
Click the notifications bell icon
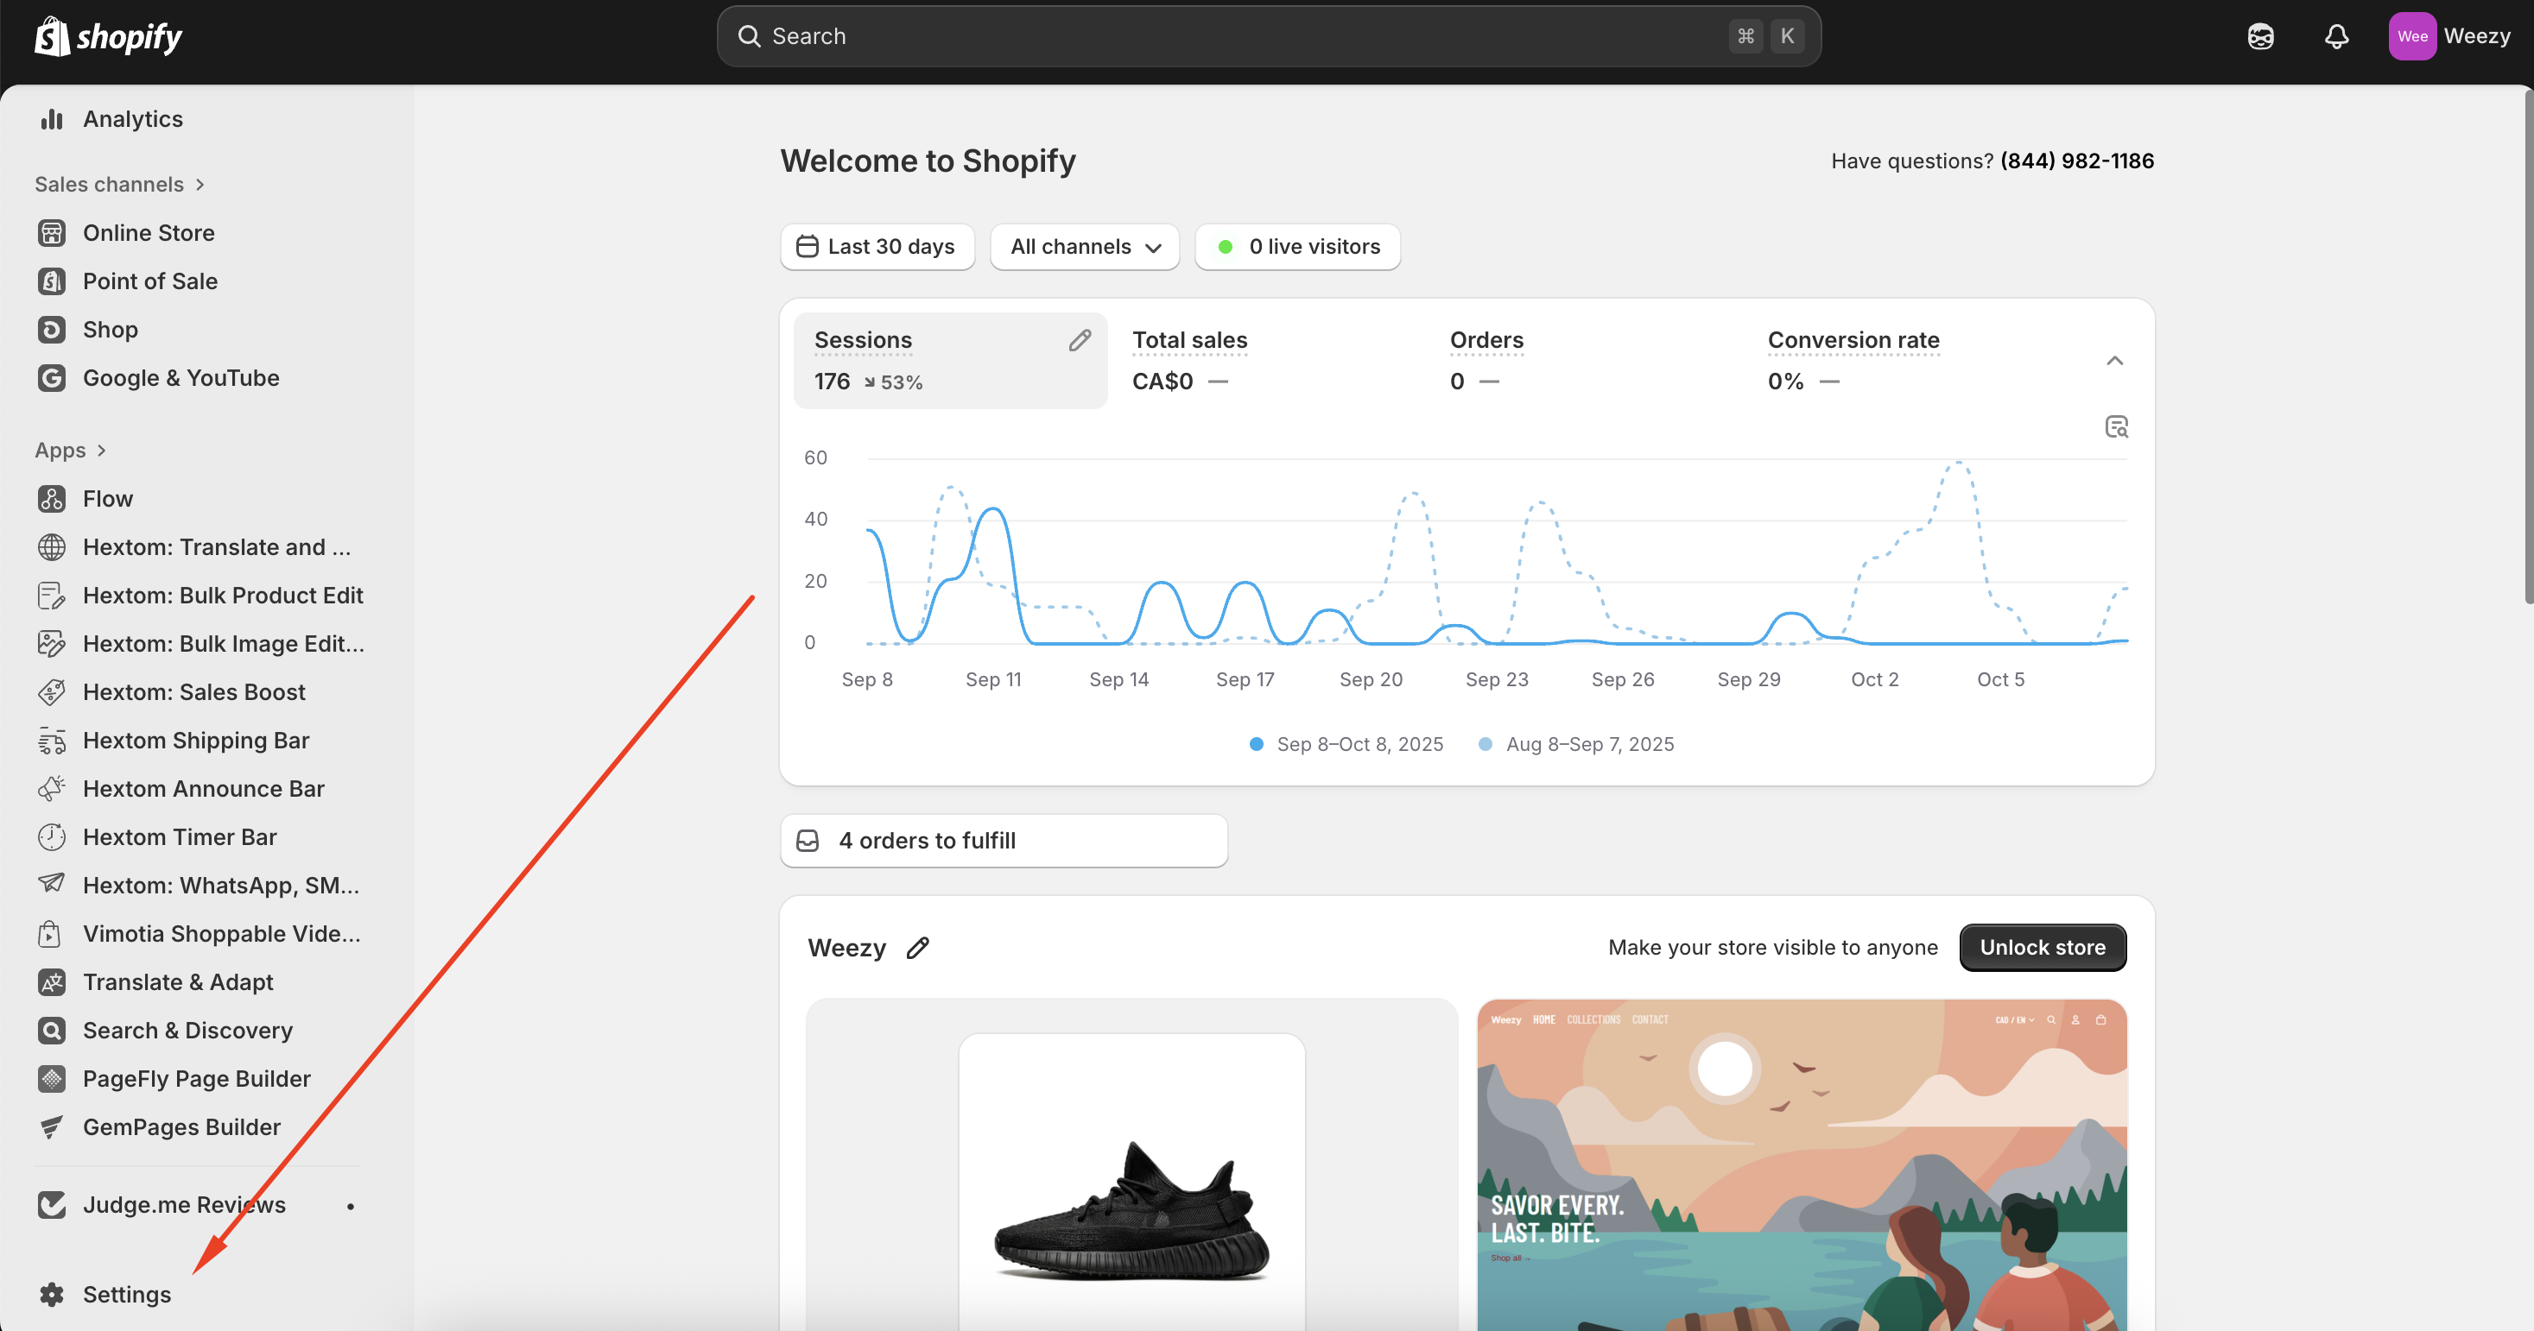[2336, 36]
